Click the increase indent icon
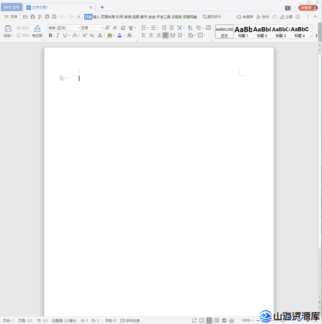 pos(172,28)
